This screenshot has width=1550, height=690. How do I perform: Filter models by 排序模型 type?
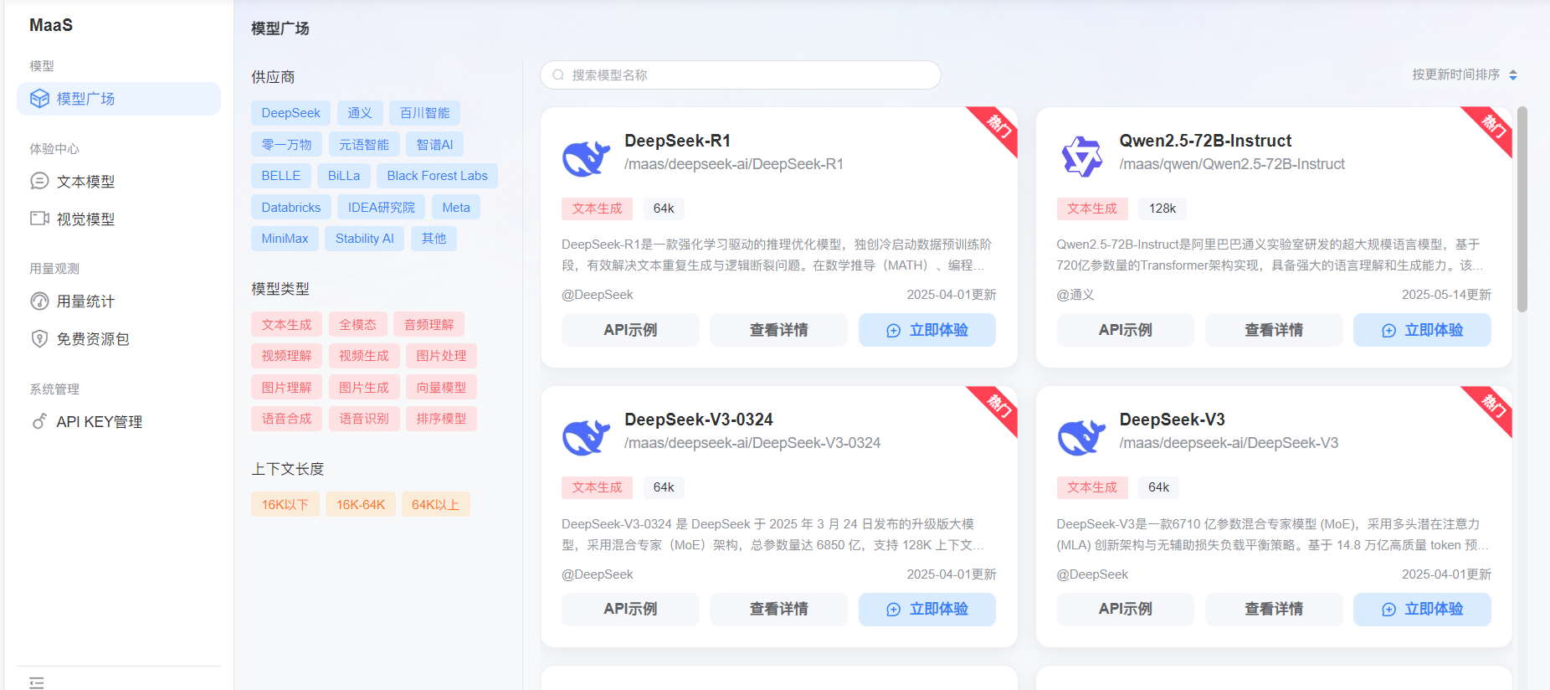point(441,419)
